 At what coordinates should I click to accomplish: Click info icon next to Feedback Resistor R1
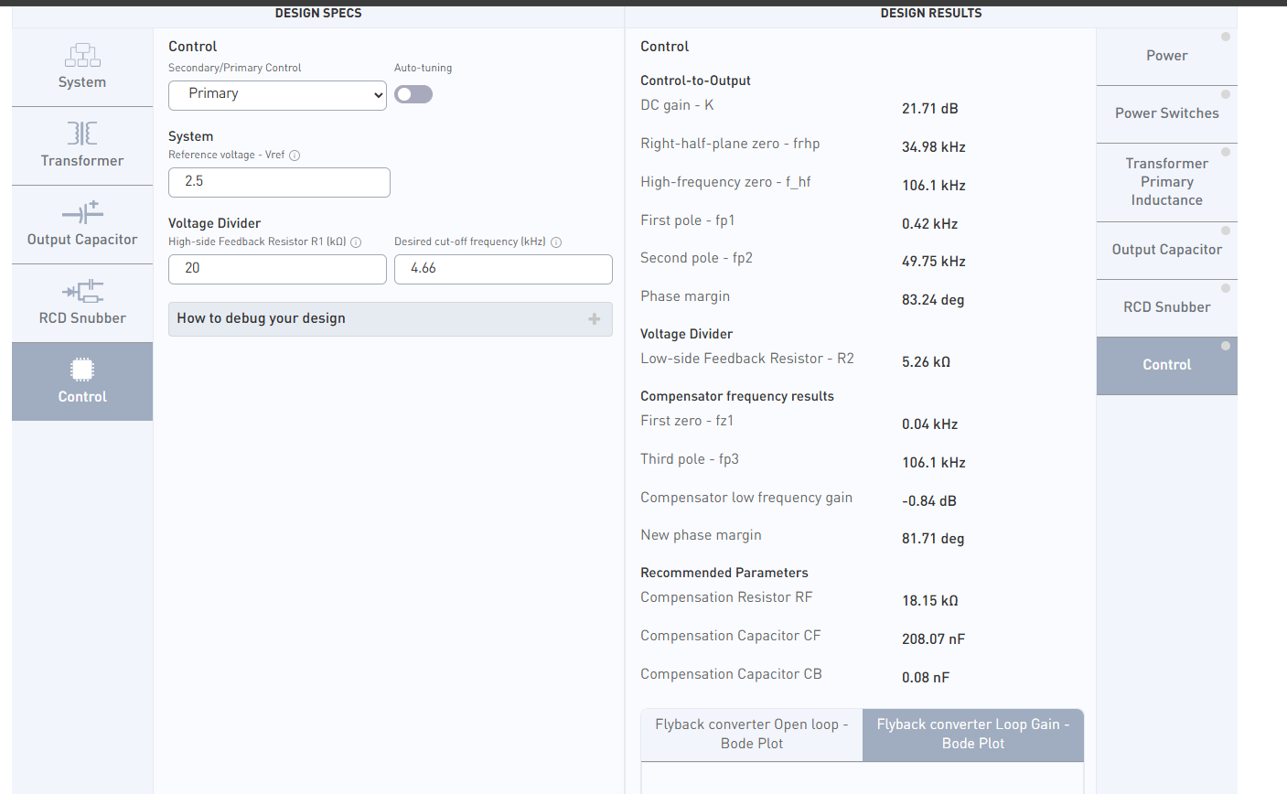356,242
